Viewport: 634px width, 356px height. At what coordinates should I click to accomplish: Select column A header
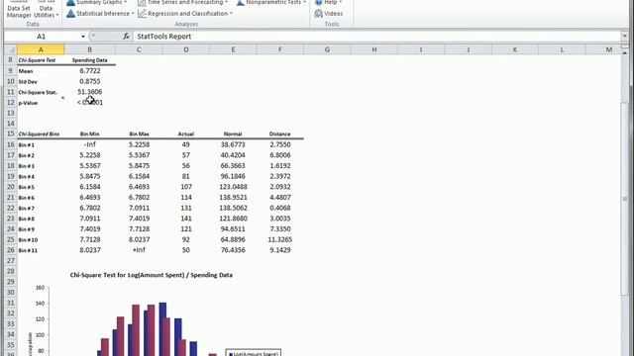point(41,49)
